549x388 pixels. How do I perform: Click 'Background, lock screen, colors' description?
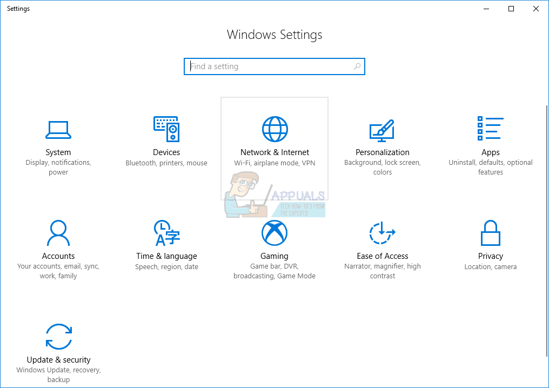tap(383, 168)
